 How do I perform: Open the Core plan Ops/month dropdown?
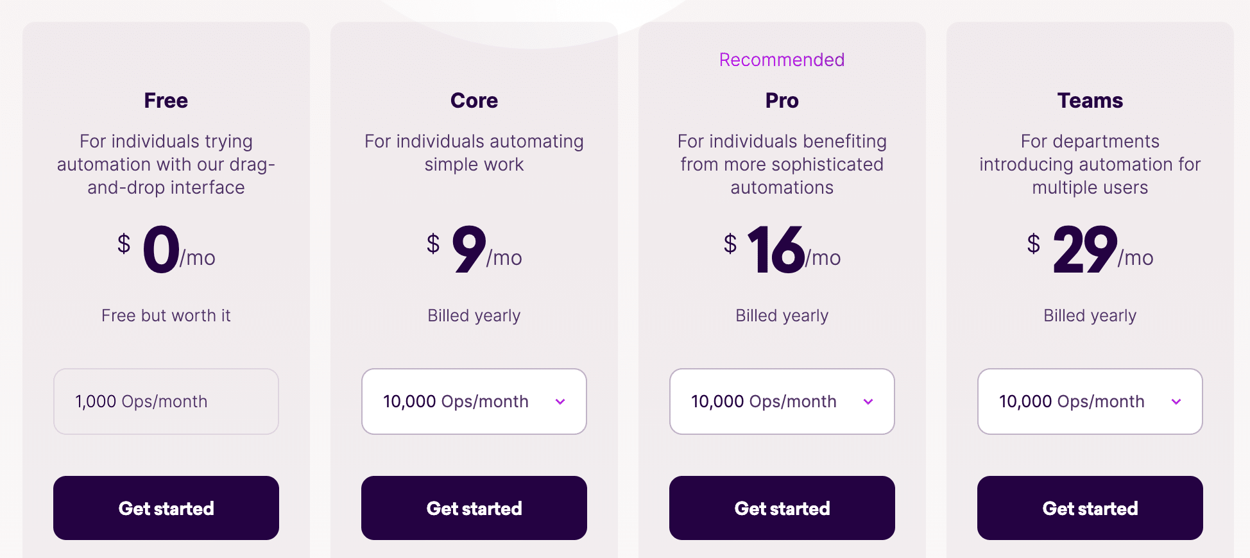(474, 402)
